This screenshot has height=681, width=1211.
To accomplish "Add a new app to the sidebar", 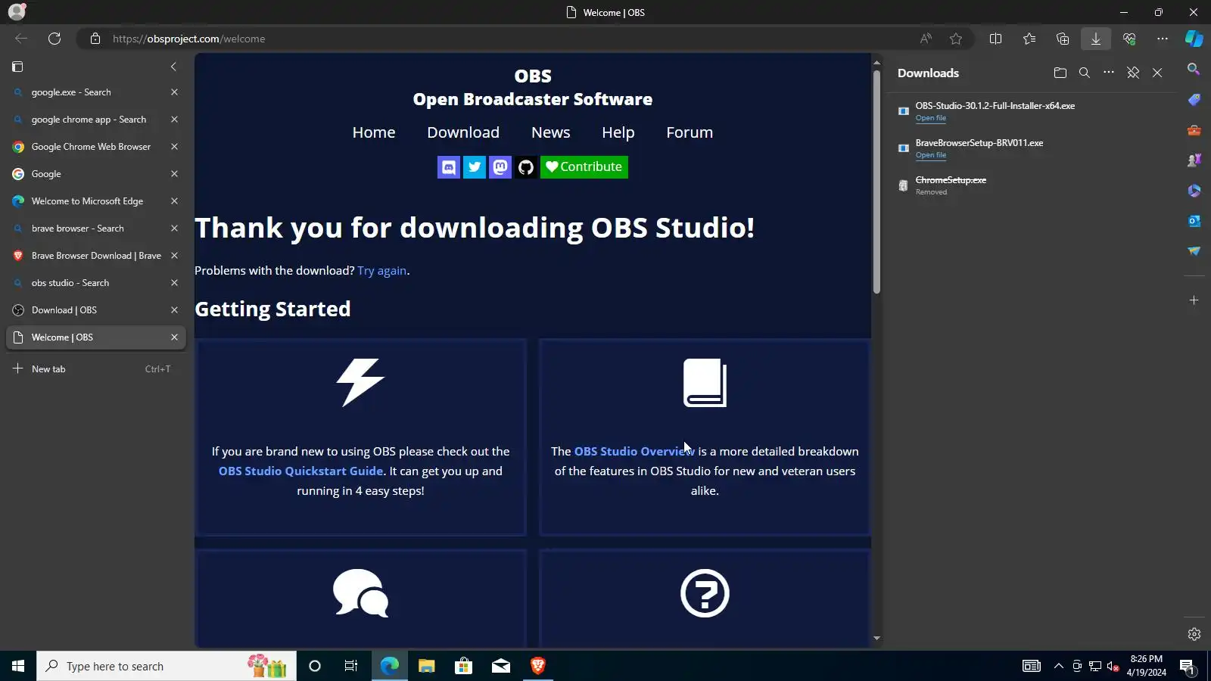I will (1194, 300).
